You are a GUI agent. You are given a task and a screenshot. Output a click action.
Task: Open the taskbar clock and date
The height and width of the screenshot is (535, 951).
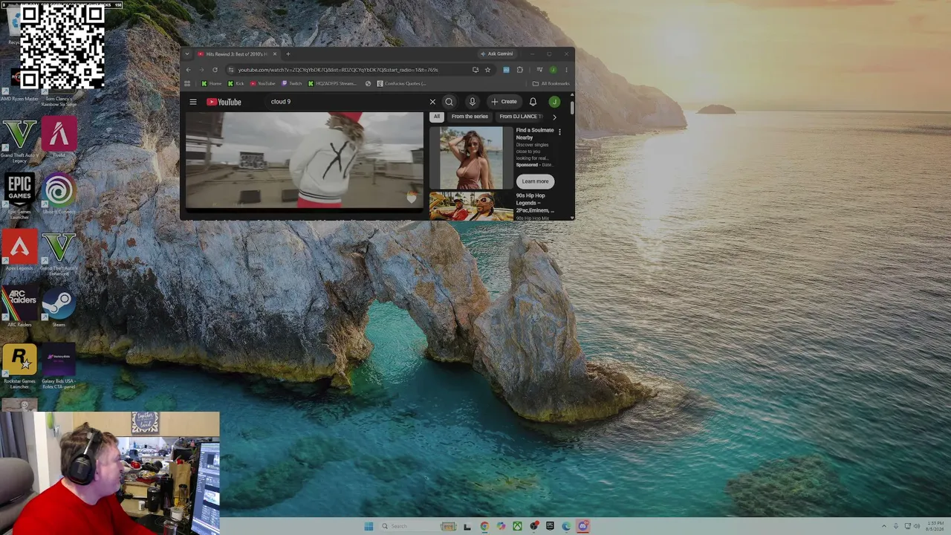[x=935, y=526]
